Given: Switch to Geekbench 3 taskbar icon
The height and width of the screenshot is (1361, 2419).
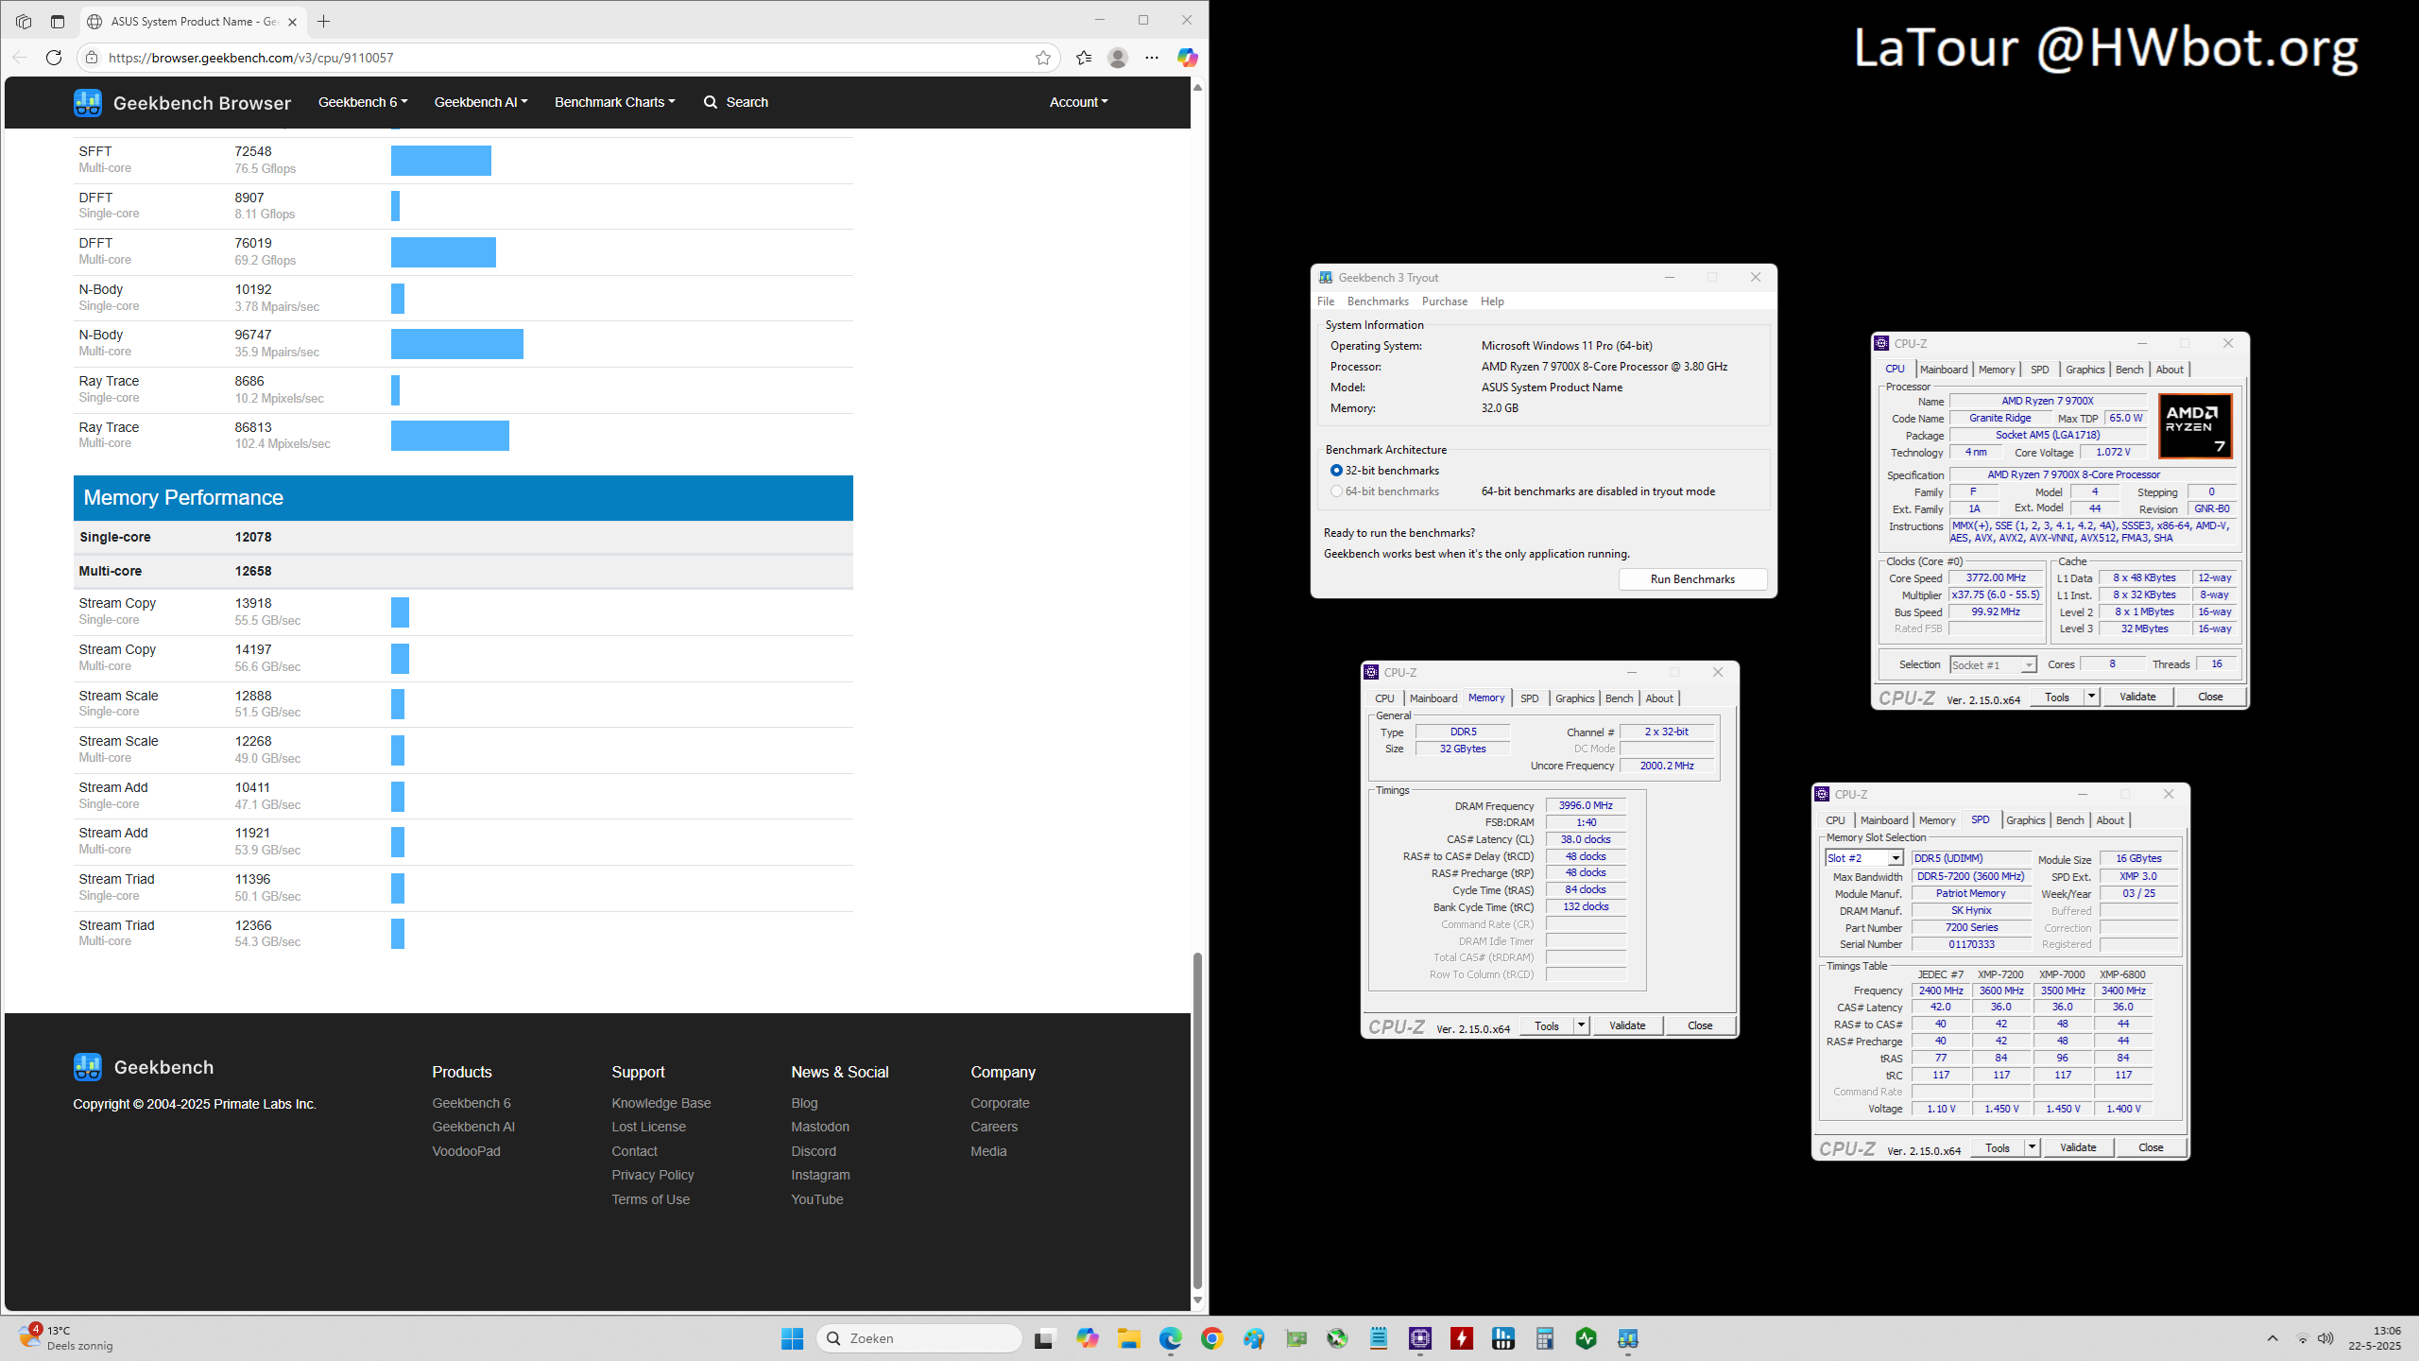Looking at the screenshot, I should (1627, 1338).
